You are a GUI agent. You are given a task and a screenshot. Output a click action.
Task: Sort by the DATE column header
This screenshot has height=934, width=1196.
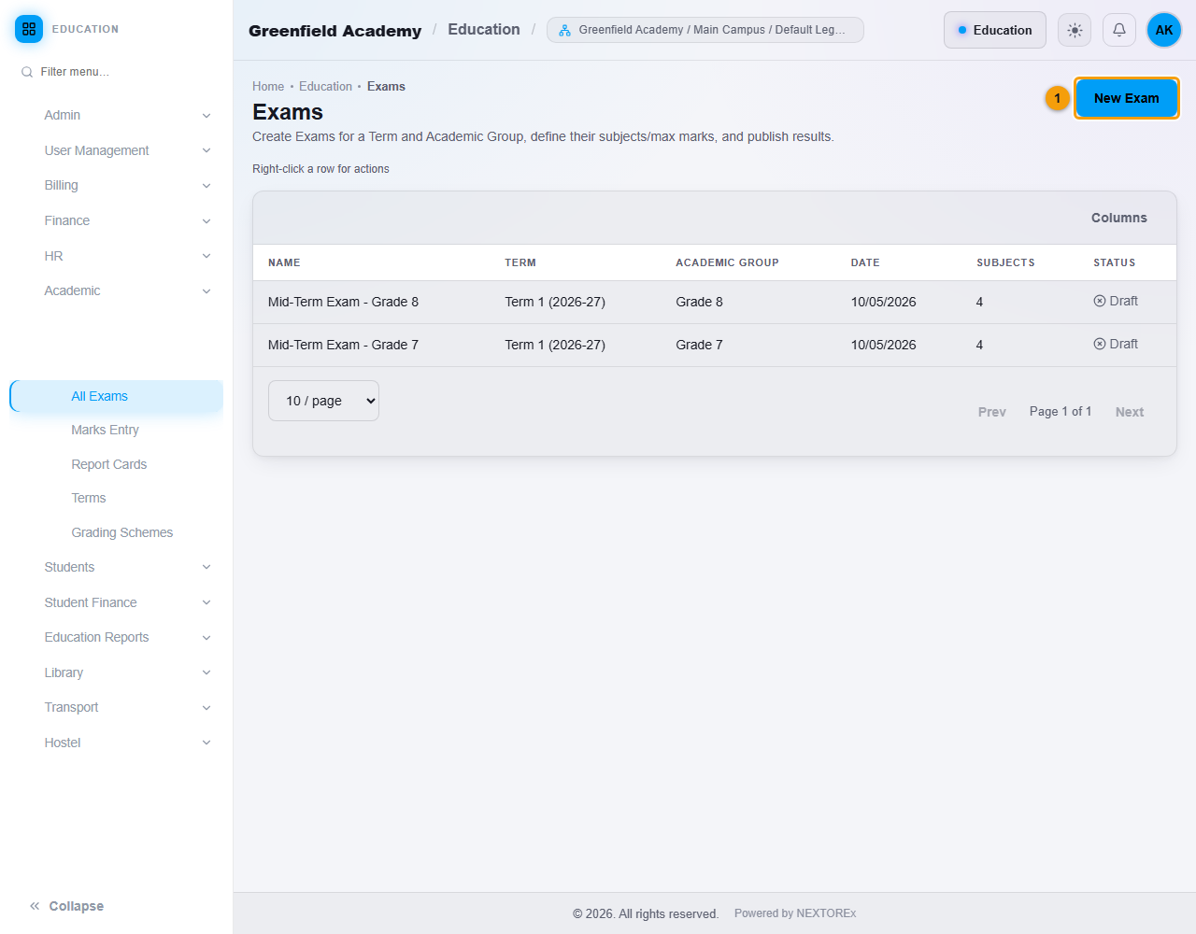point(865,262)
